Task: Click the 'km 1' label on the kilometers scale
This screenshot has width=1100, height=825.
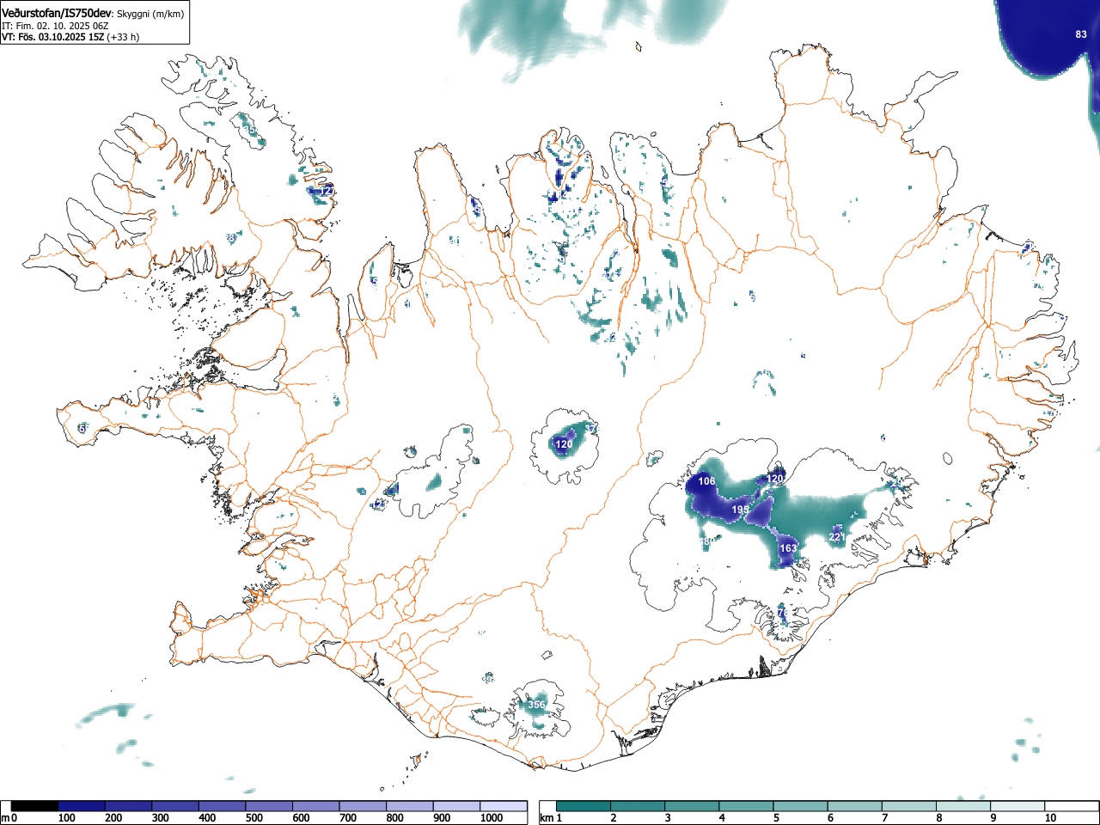Action: (552, 818)
